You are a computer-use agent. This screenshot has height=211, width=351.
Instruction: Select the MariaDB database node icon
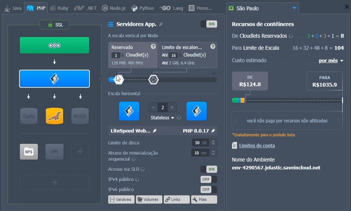[x=54, y=116]
